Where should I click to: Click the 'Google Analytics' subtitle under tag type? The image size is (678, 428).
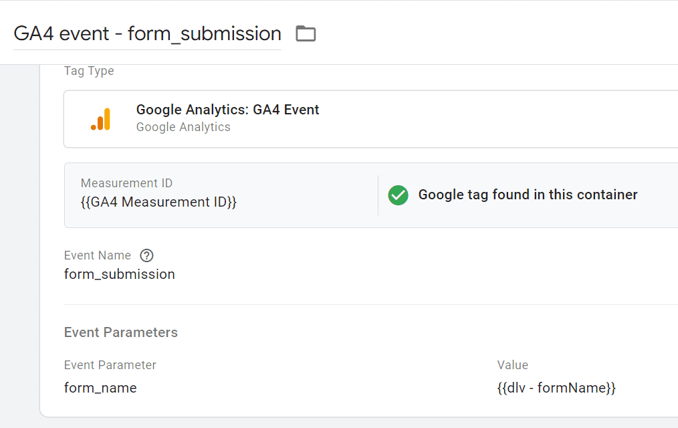(183, 127)
